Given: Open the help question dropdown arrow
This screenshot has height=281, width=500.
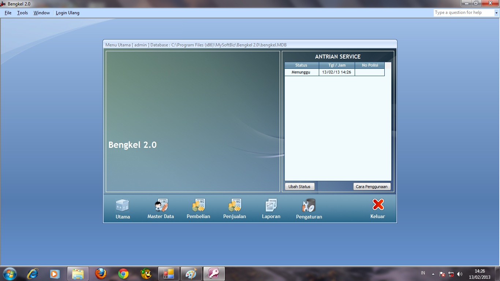Looking at the screenshot, I should coord(497,13).
